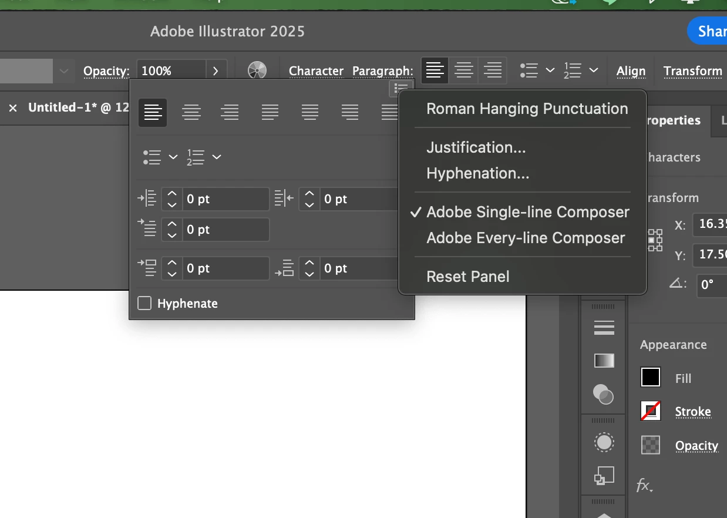
Task: Open the Graphic Styles panel dock icon
Action: [x=604, y=475]
